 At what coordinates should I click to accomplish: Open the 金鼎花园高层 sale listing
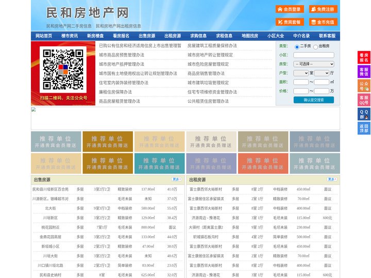(x=50, y=237)
